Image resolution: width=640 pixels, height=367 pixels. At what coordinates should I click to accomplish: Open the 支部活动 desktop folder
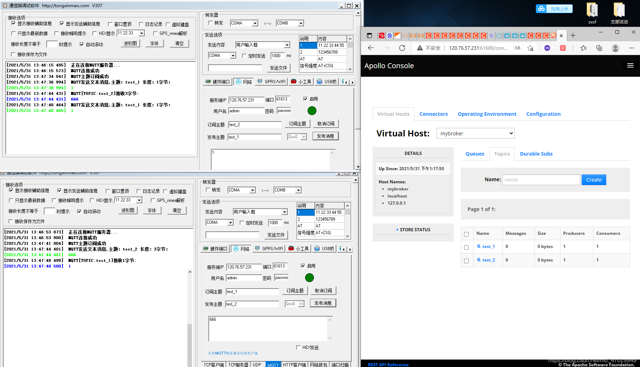[x=619, y=13]
